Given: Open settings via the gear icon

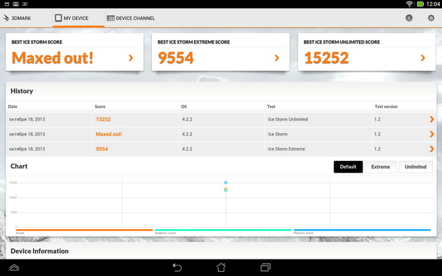Looking at the screenshot, I should click(x=431, y=18).
